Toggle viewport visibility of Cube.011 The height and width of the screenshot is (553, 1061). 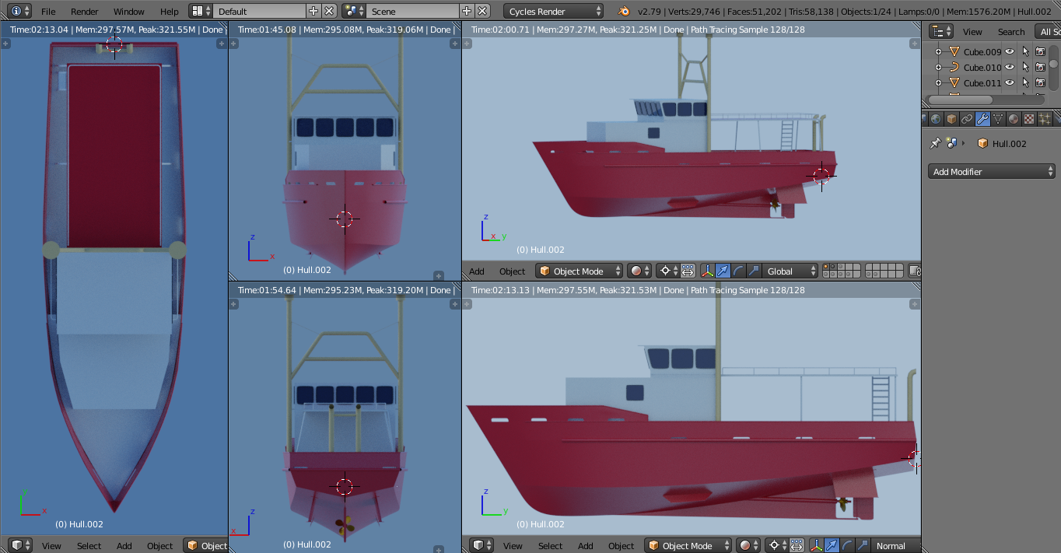[x=1010, y=82]
